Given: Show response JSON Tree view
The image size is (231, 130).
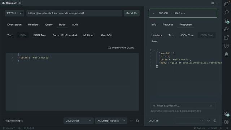Looking at the screenshot, I should [187, 35].
